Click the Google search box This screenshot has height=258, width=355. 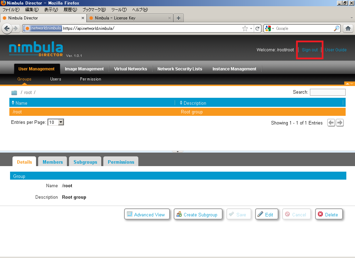tap(304, 28)
